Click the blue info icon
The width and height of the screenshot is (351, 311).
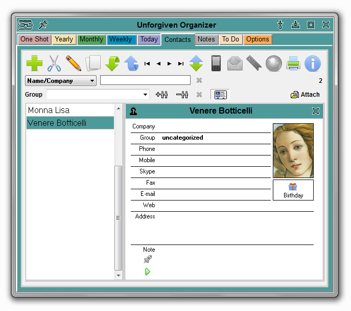tap(313, 63)
